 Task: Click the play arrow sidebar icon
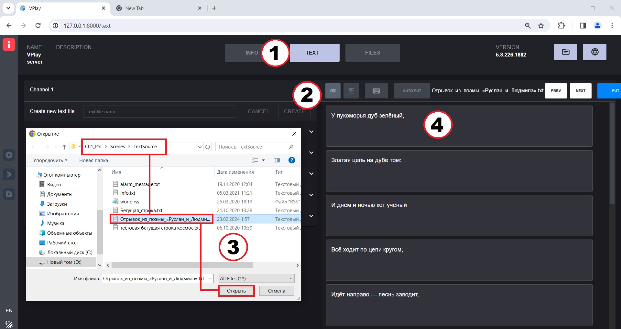tap(9, 174)
